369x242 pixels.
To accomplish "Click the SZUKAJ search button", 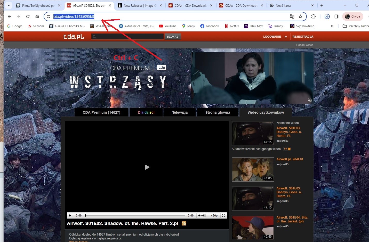I will [173, 37].
